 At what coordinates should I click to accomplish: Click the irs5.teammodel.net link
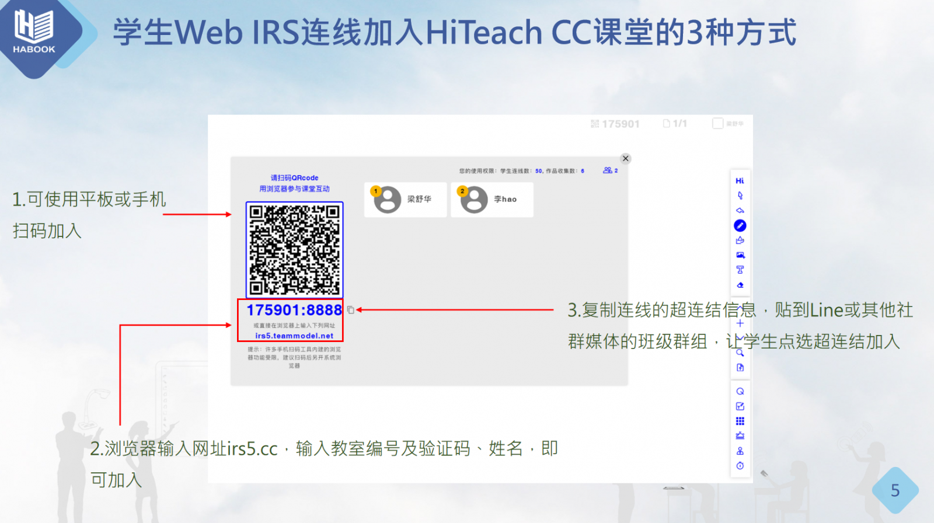(x=294, y=336)
